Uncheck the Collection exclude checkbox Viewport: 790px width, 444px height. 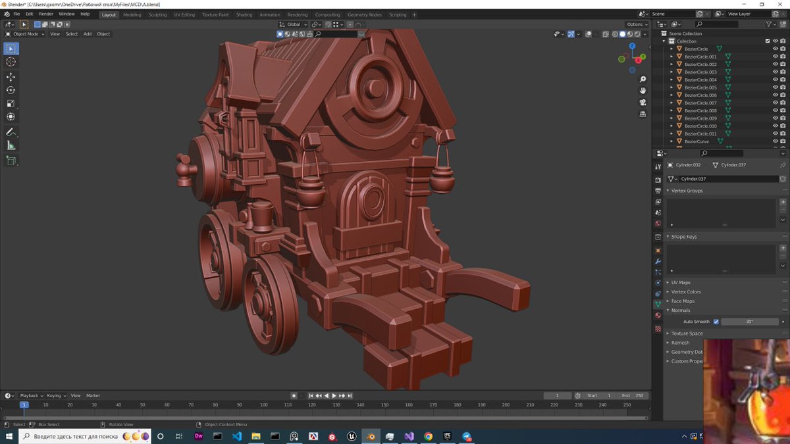point(768,41)
